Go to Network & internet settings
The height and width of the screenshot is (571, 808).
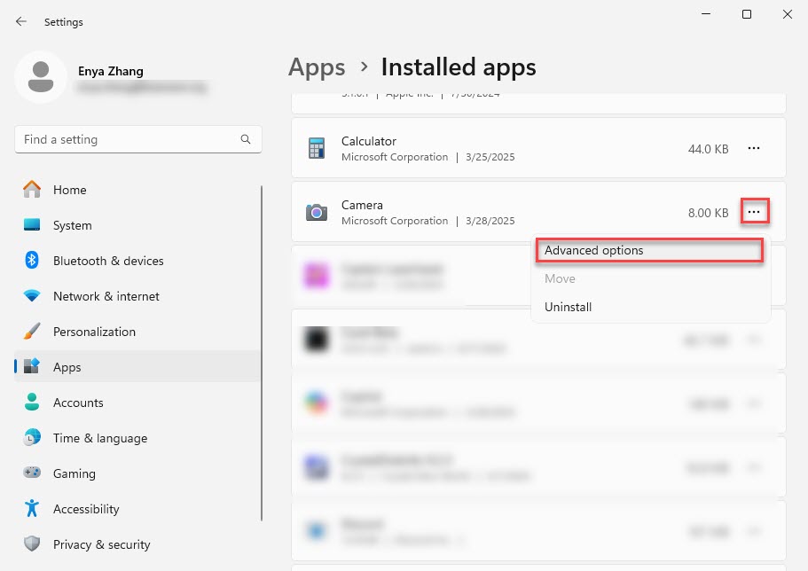(x=106, y=296)
